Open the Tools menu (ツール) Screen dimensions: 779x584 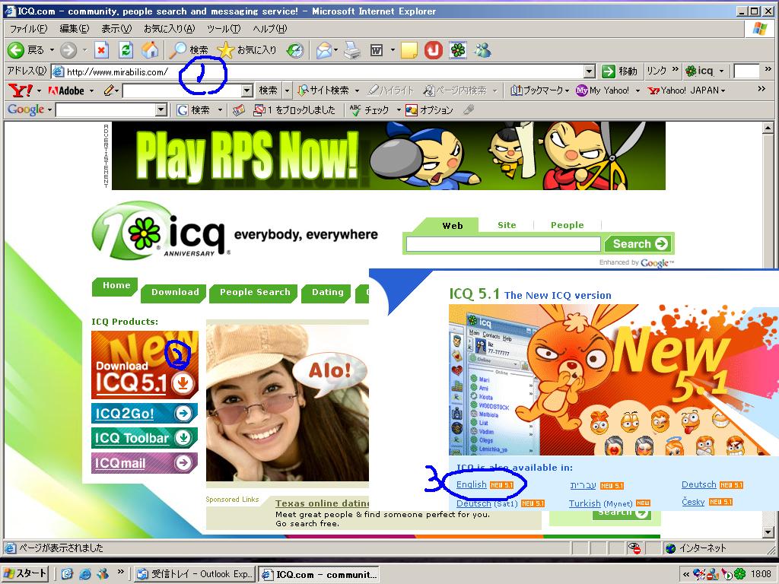coord(224,29)
